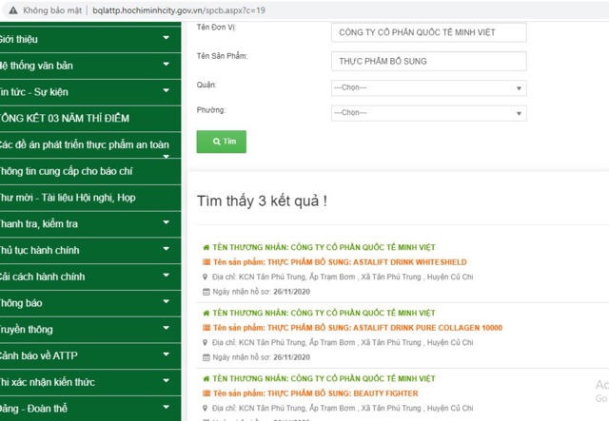The width and height of the screenshot is (609, 421).
Task: Open ASTALIFT DRINK PURE COLLAGEN 10000 link
Action: 358,328
